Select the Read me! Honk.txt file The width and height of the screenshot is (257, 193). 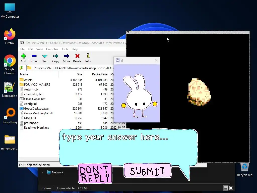click(34, 127)
